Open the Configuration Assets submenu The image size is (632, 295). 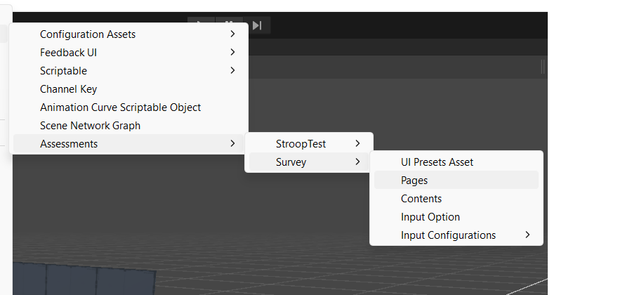129,34
